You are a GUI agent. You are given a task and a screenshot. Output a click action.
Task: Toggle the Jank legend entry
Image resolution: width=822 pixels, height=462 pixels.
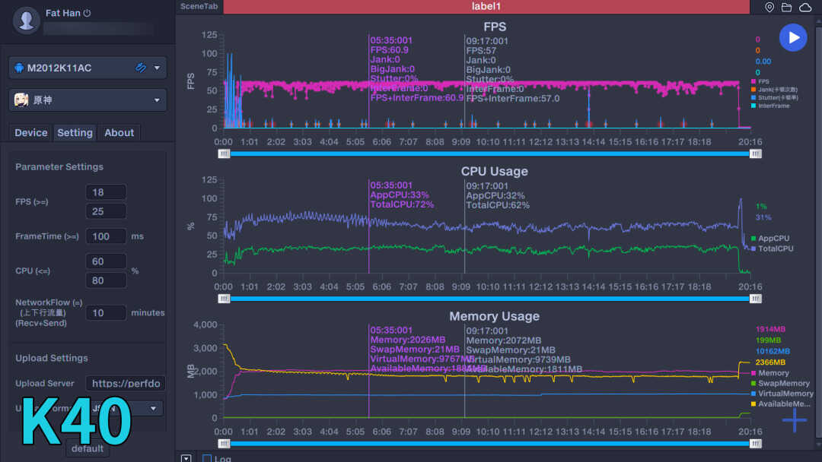coord(774,90)
